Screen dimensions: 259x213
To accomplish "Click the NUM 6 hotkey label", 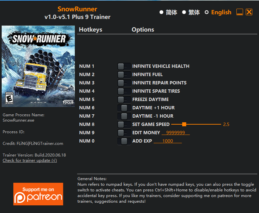I will 87,108.
